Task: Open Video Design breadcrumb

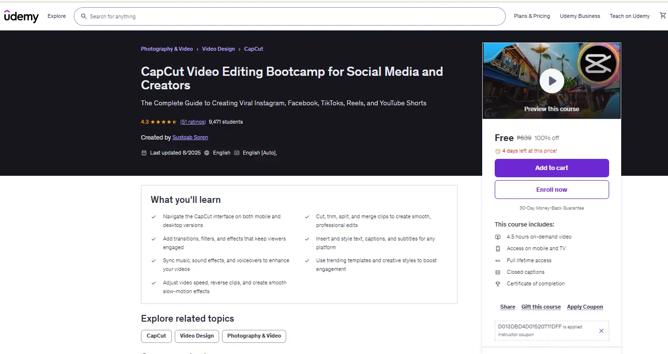Action: 218,49
